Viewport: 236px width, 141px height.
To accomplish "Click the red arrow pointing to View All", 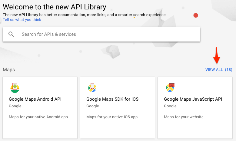I will [x=217, y=55].
